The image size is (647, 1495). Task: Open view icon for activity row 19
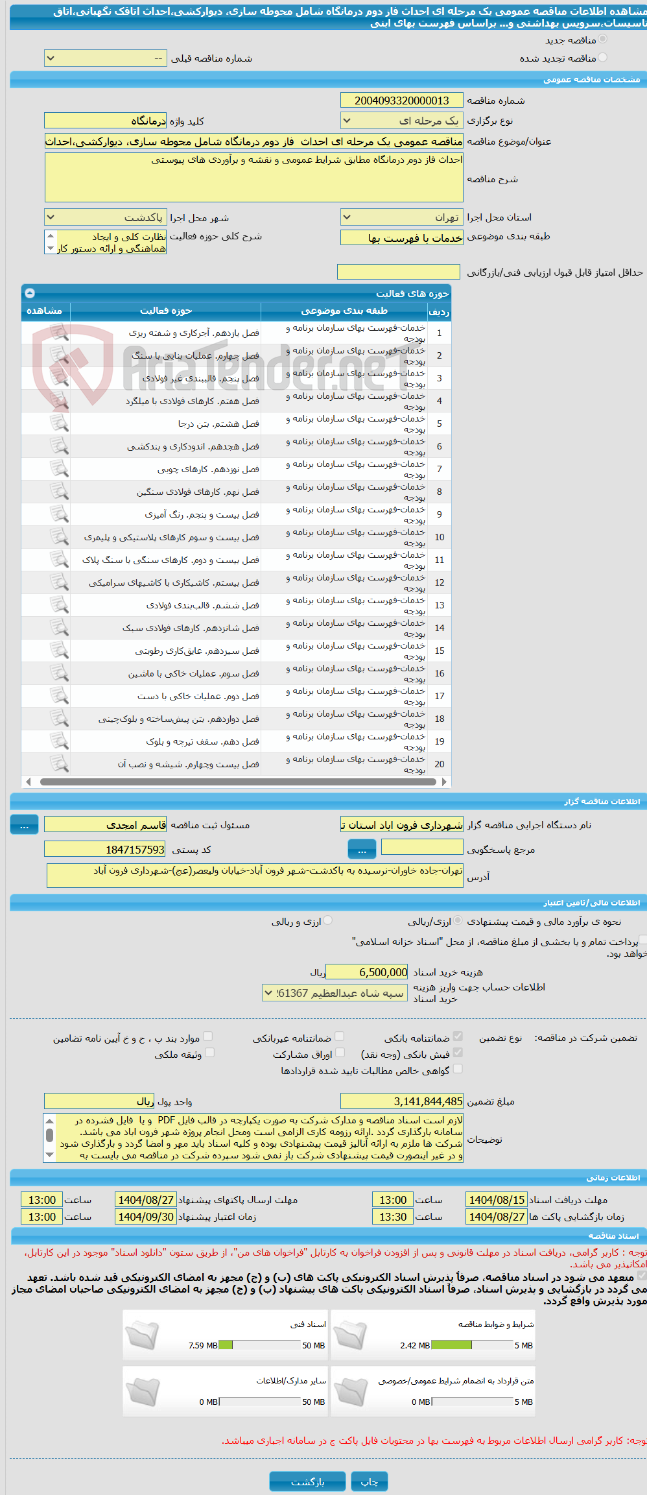(x=59, y=741)
